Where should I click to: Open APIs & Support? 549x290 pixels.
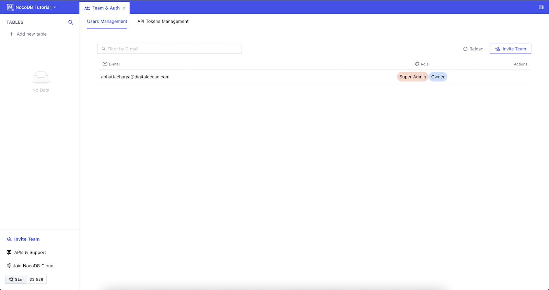click(x=26, y=252)
